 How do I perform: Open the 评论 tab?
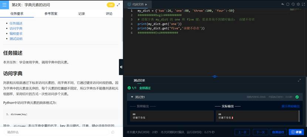[x=109, y=14]
